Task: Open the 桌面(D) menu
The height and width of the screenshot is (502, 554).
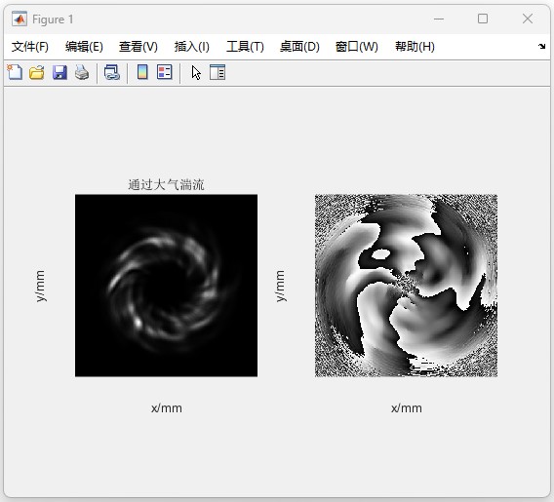Action: coord(299,47)
